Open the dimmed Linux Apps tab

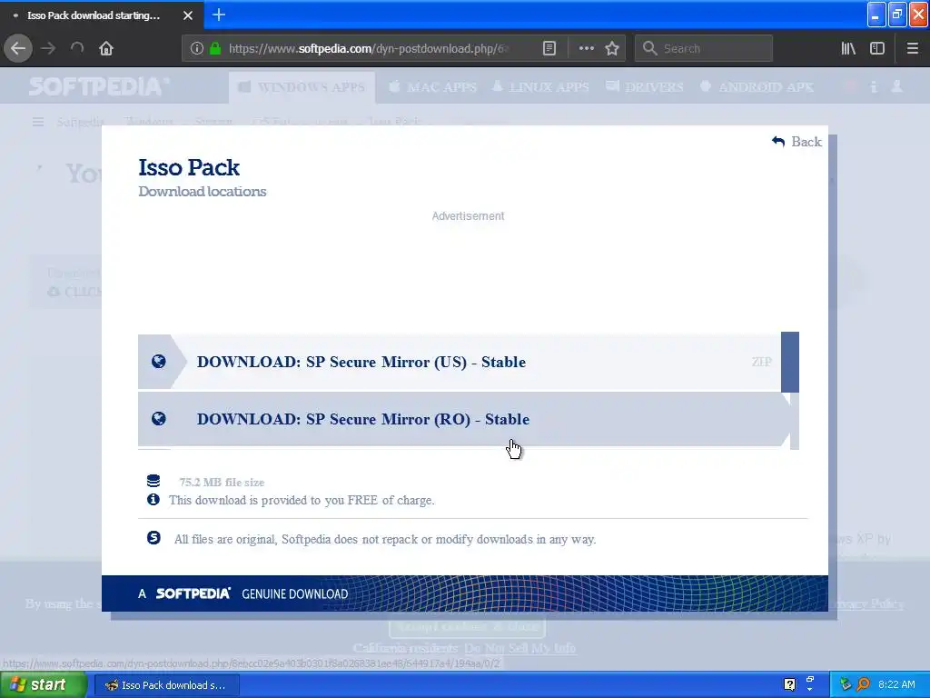[541, 87]
